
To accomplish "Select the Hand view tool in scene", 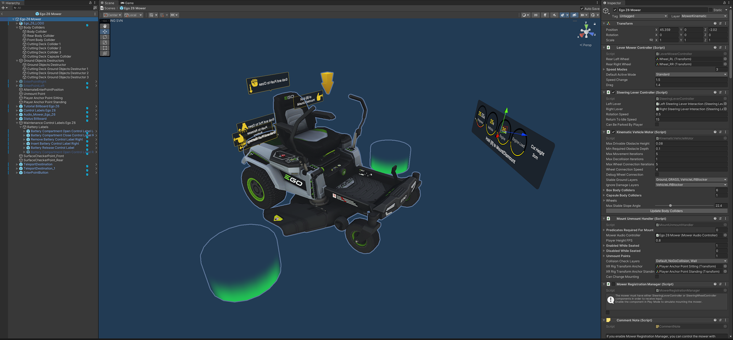I will click(105, 26).
